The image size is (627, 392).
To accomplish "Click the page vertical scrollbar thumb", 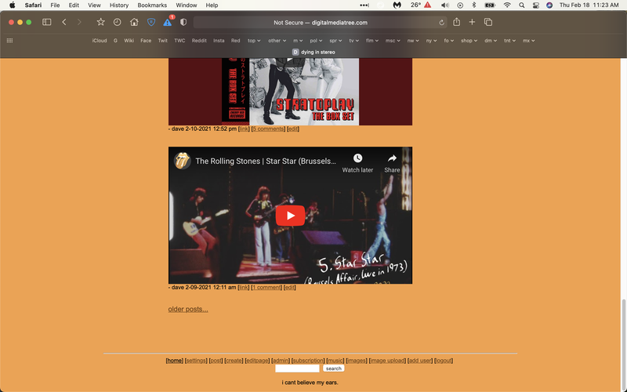I will 623,344.
